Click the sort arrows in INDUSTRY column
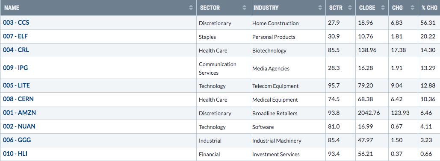Screen dimensions: 440x161 pos(320,8)
